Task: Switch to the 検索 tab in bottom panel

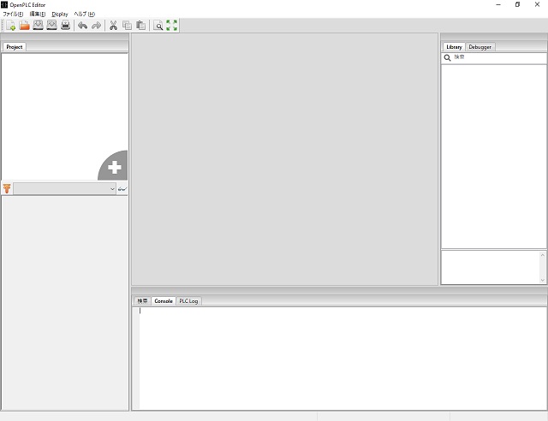Action: pyautogui.click(x=142, y=301)
